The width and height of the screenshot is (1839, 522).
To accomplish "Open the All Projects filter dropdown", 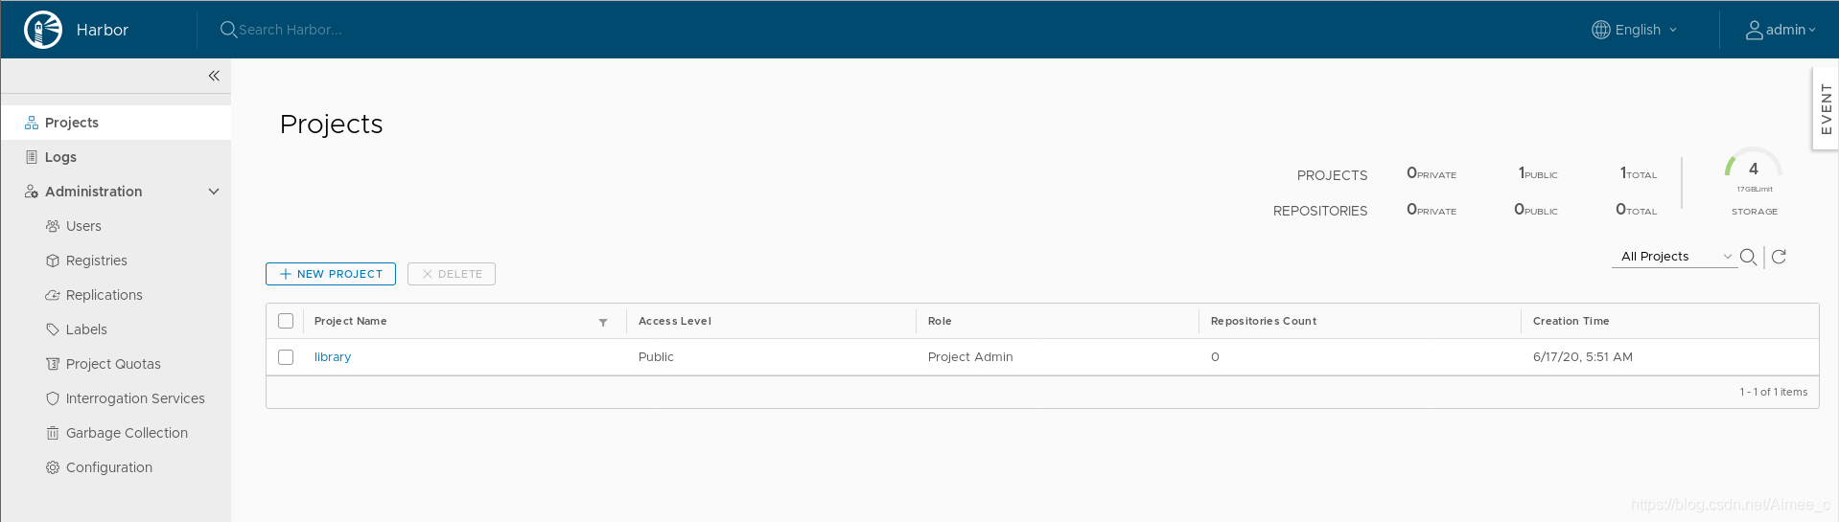I will click(x=1675, y=257).
